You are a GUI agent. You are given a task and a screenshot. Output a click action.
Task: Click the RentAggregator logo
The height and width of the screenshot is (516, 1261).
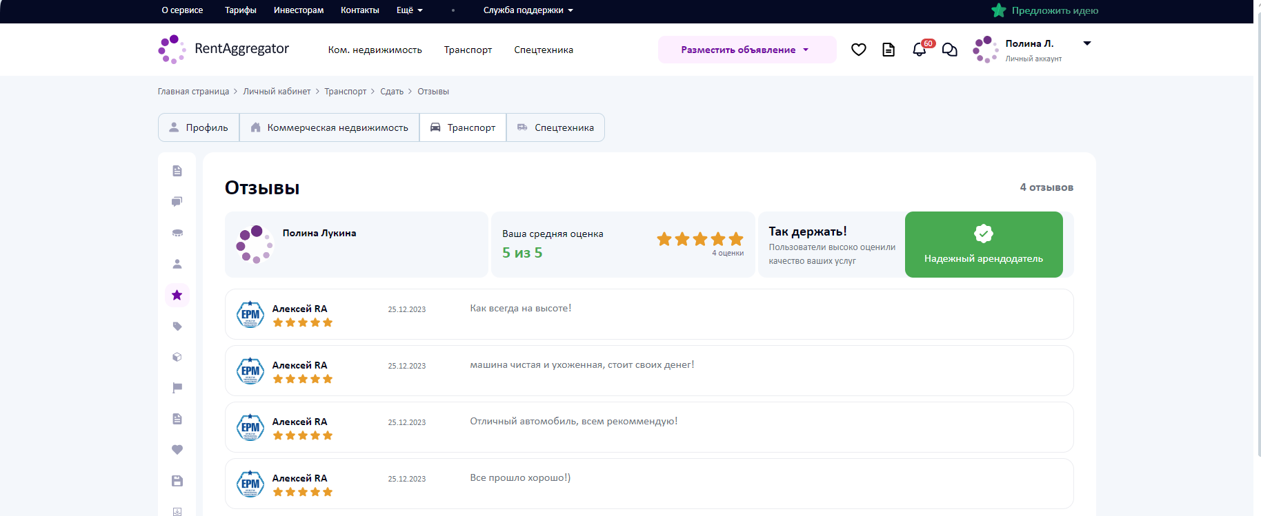(224, 49)
